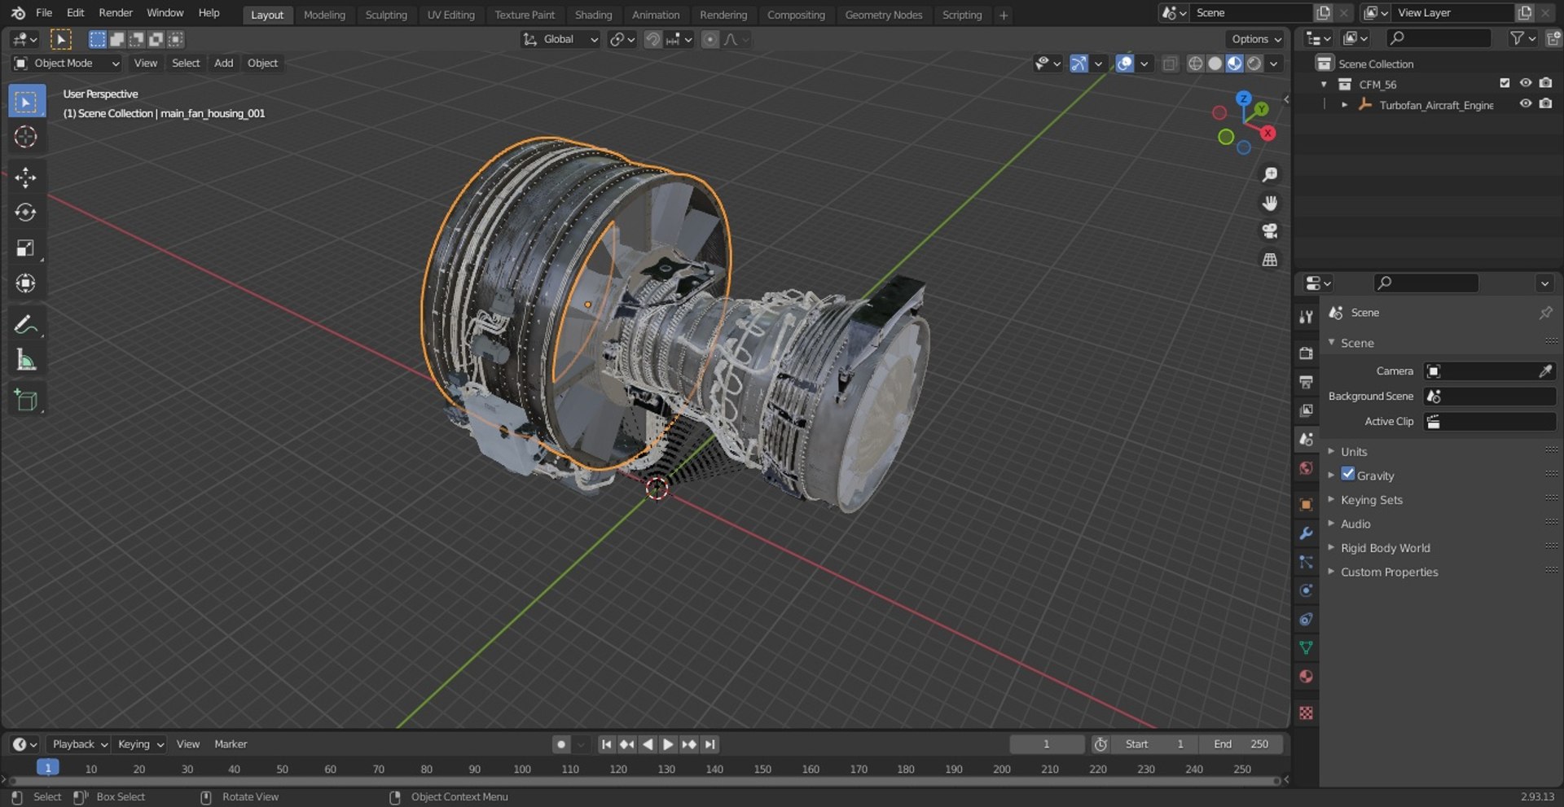Expand the Units panel
Screen dimensions: 1564x807
point(1354,452)
